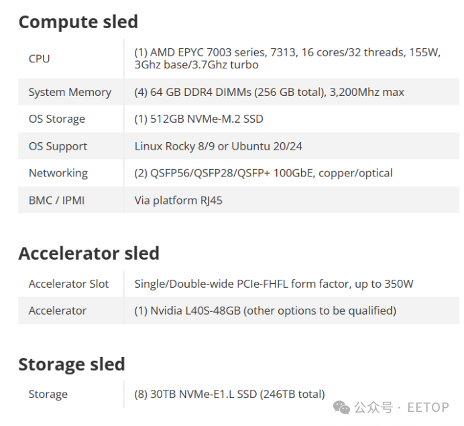Click the OS Support row label

(58, 146)
